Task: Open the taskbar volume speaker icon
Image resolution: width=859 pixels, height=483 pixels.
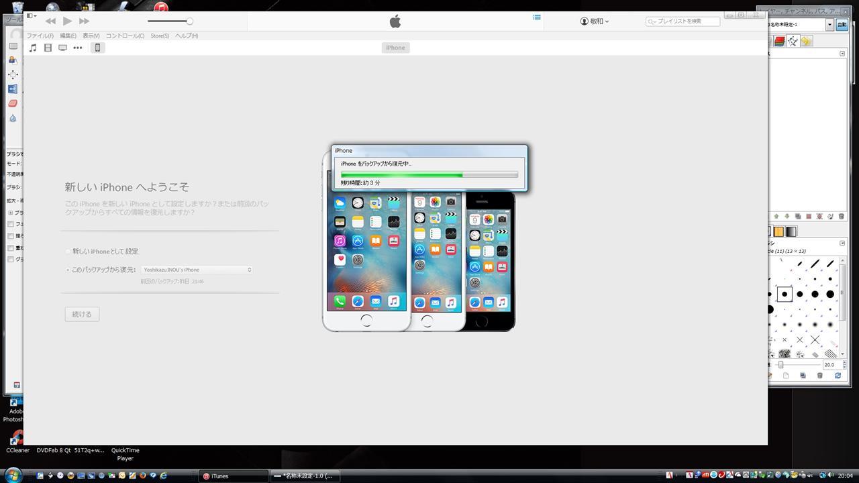Action: [x=830, y=476]
